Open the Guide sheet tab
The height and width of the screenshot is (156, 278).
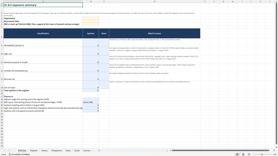[77, 150]
